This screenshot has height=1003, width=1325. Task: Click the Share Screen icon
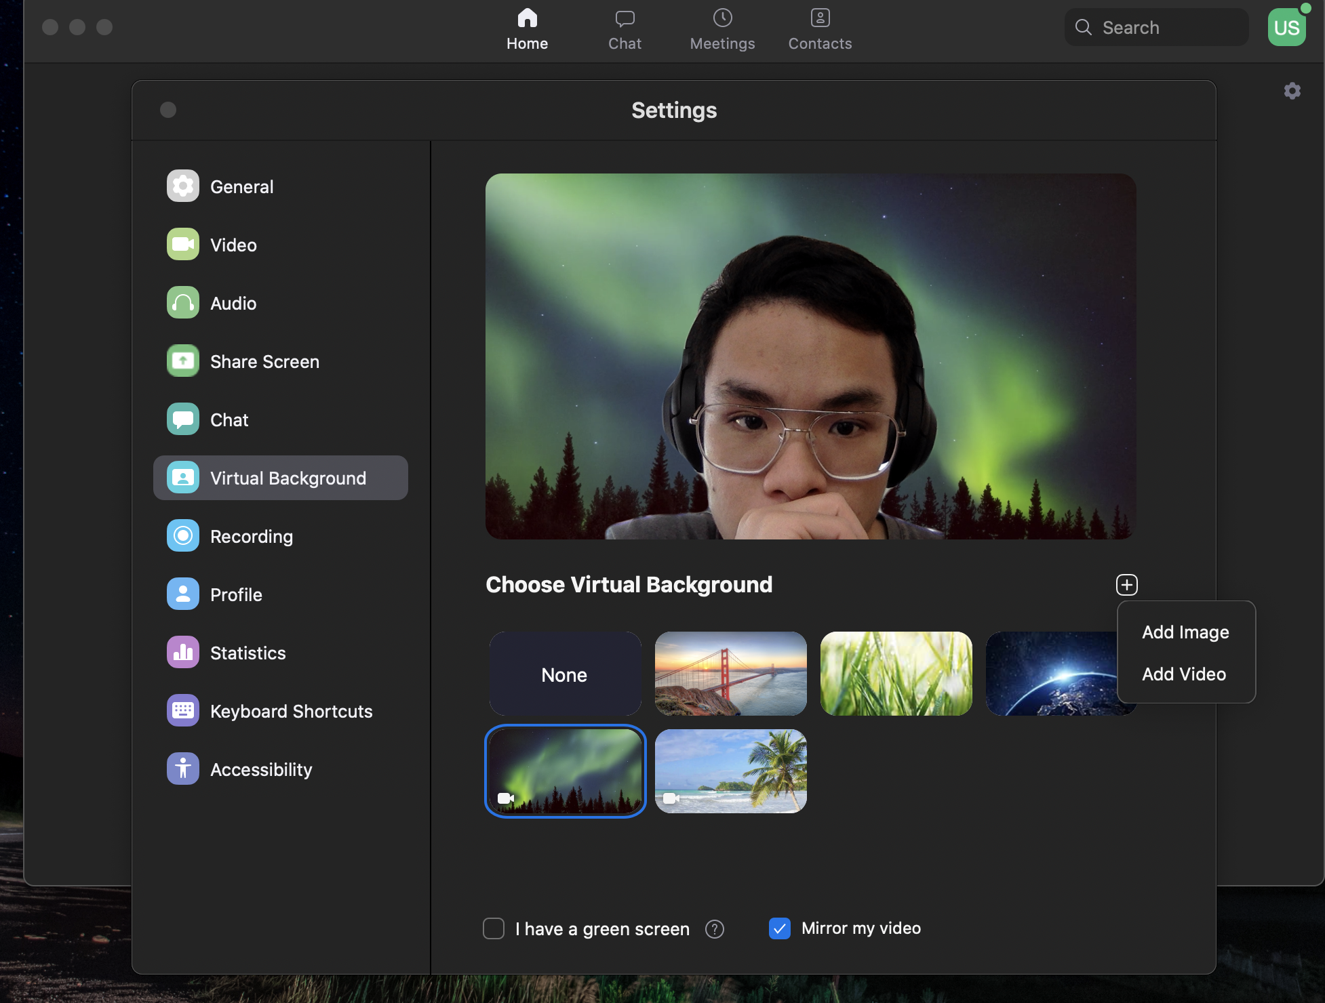(x=183, y=361)
